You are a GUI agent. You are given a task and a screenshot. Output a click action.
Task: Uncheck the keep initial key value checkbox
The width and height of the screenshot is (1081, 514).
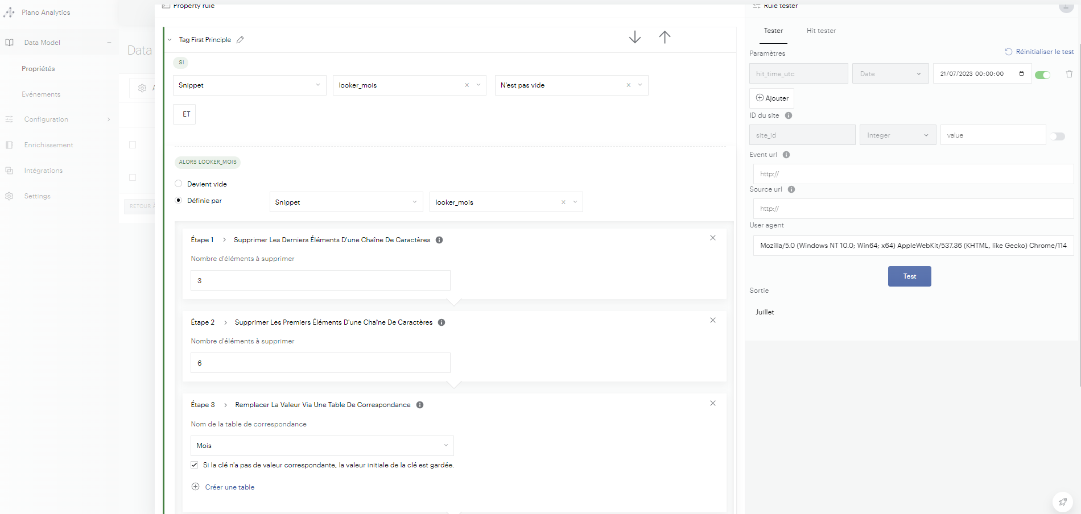195,465
